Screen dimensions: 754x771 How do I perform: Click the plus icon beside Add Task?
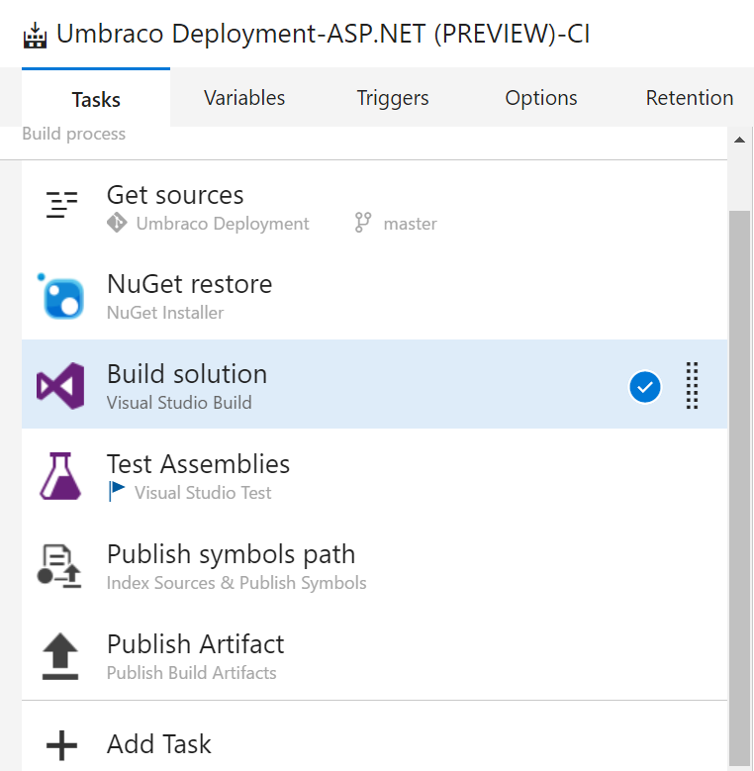coord(61,744)
